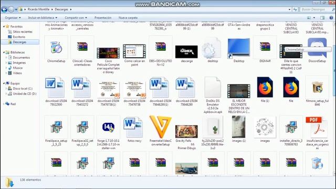Select the Como calcar en paint video
336x189 pixels.
click(x=134, y=51)
